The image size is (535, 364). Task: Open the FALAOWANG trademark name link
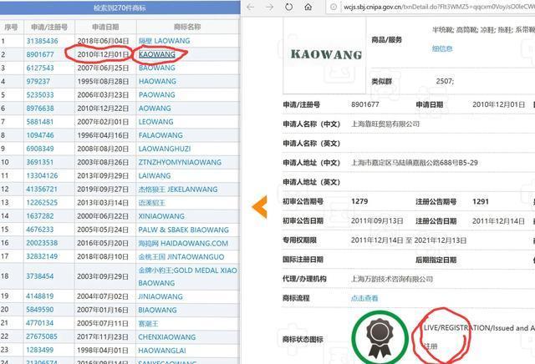160,135
